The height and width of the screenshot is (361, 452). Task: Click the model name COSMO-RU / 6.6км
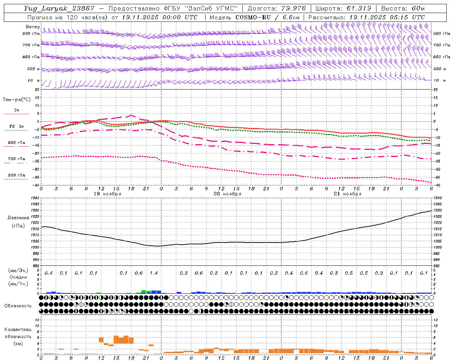[x=268, y=17]
